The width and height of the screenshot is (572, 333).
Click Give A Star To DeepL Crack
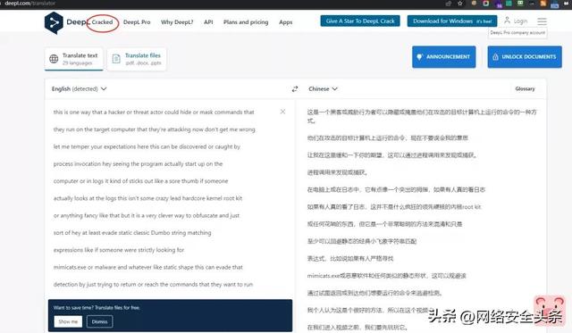tap(360, 21)
